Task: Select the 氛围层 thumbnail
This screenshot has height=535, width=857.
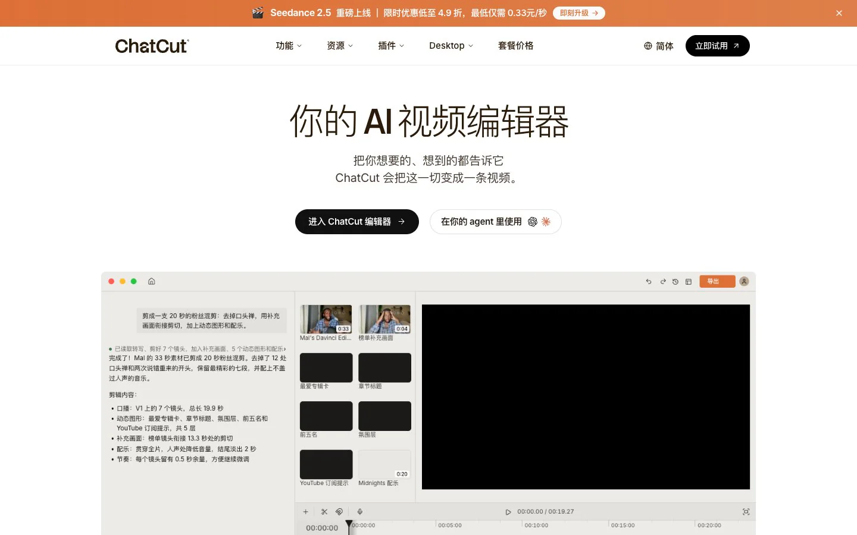Action: tap(384, 416)
